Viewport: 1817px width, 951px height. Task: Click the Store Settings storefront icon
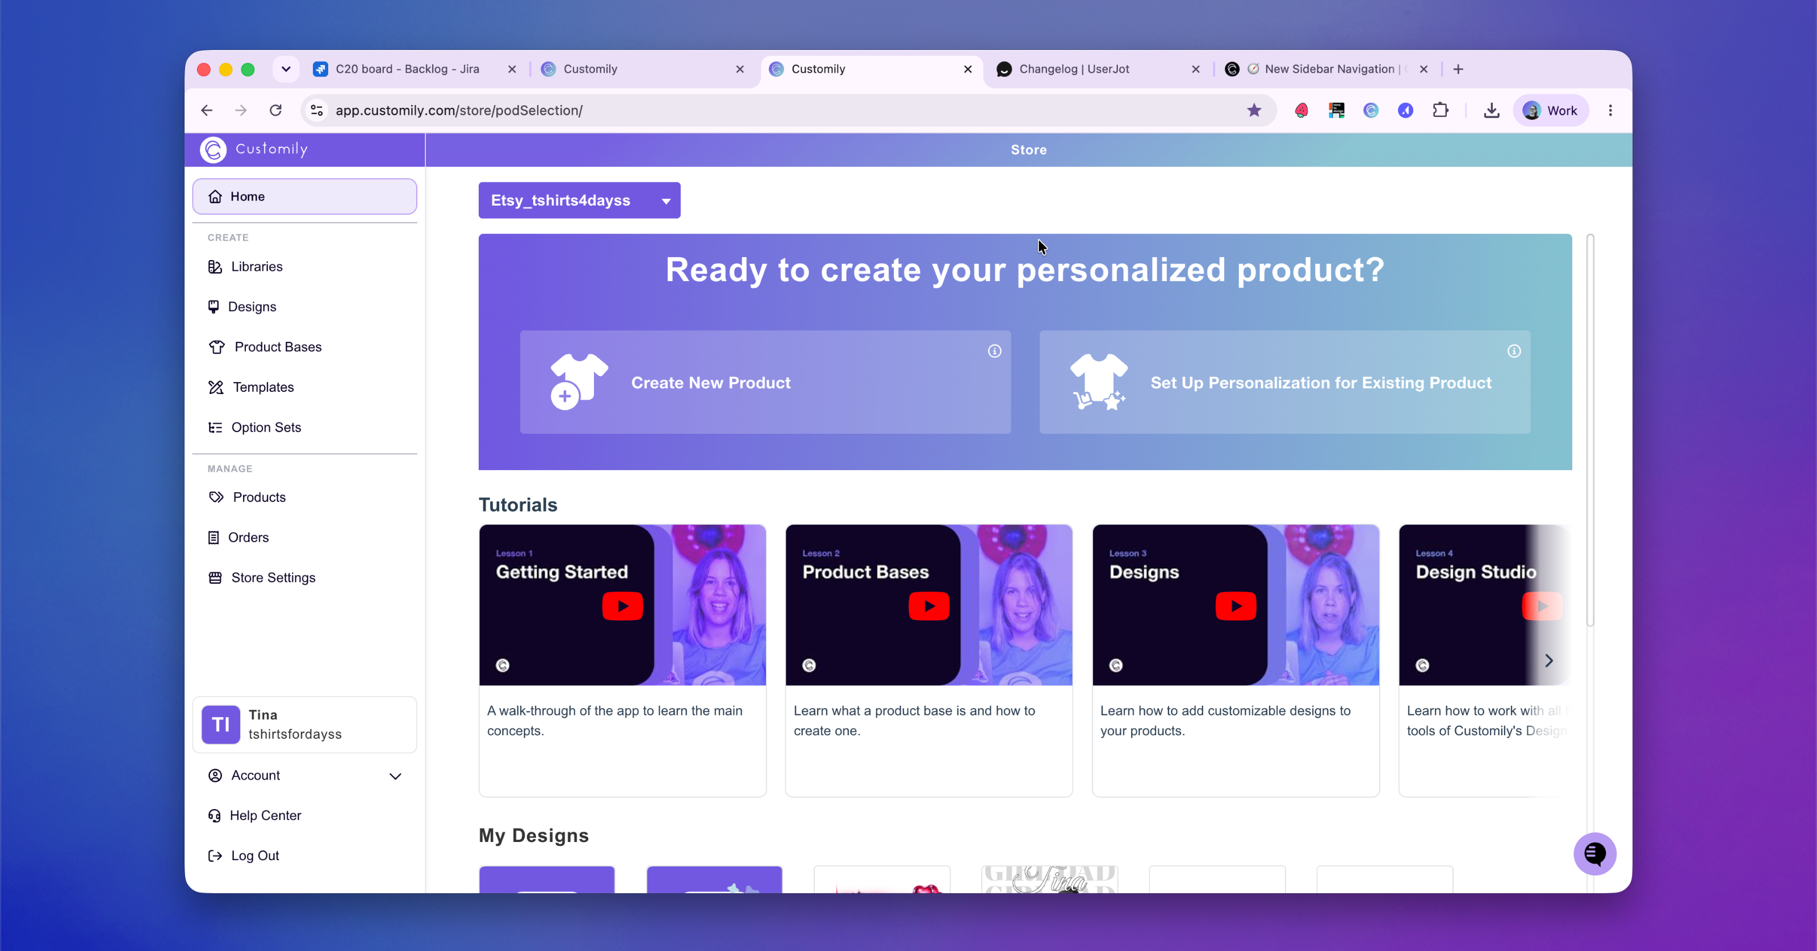(x=215, y=578)
